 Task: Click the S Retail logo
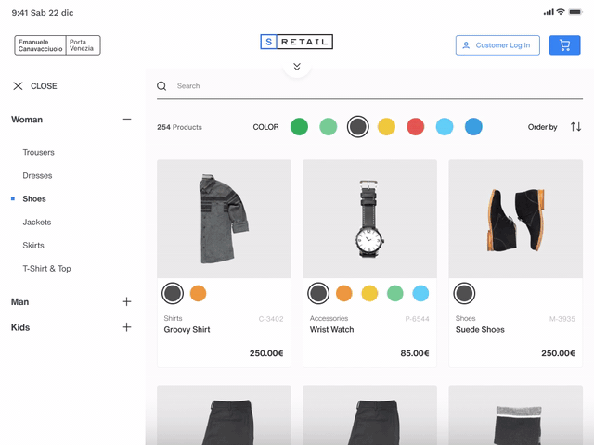(x=296, y=42)
